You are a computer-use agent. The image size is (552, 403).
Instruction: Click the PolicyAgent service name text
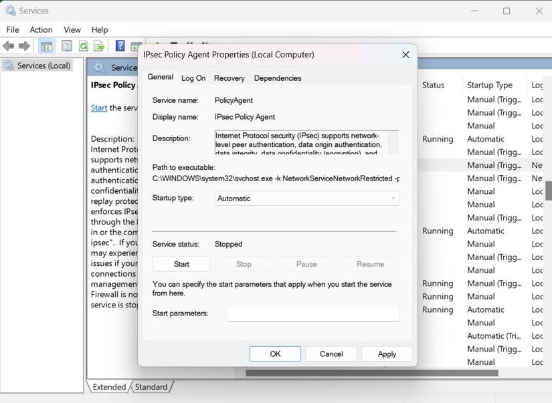click(234, 100)
